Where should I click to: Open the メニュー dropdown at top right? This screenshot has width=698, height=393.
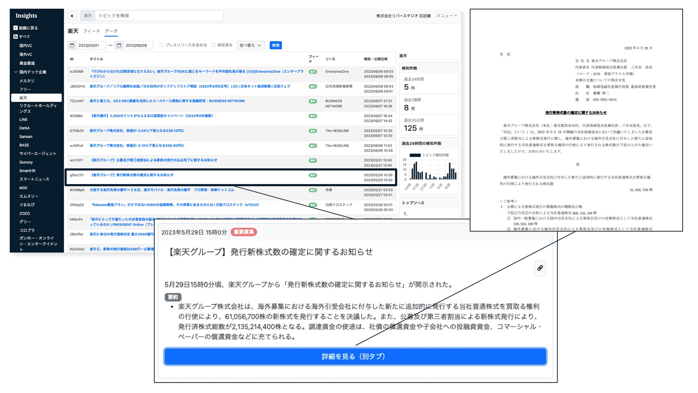pos(446,16)
